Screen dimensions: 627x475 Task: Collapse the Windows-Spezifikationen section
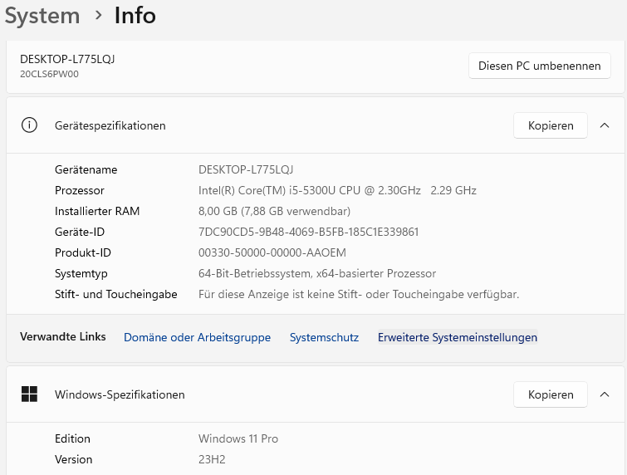[x=605, y=394]
